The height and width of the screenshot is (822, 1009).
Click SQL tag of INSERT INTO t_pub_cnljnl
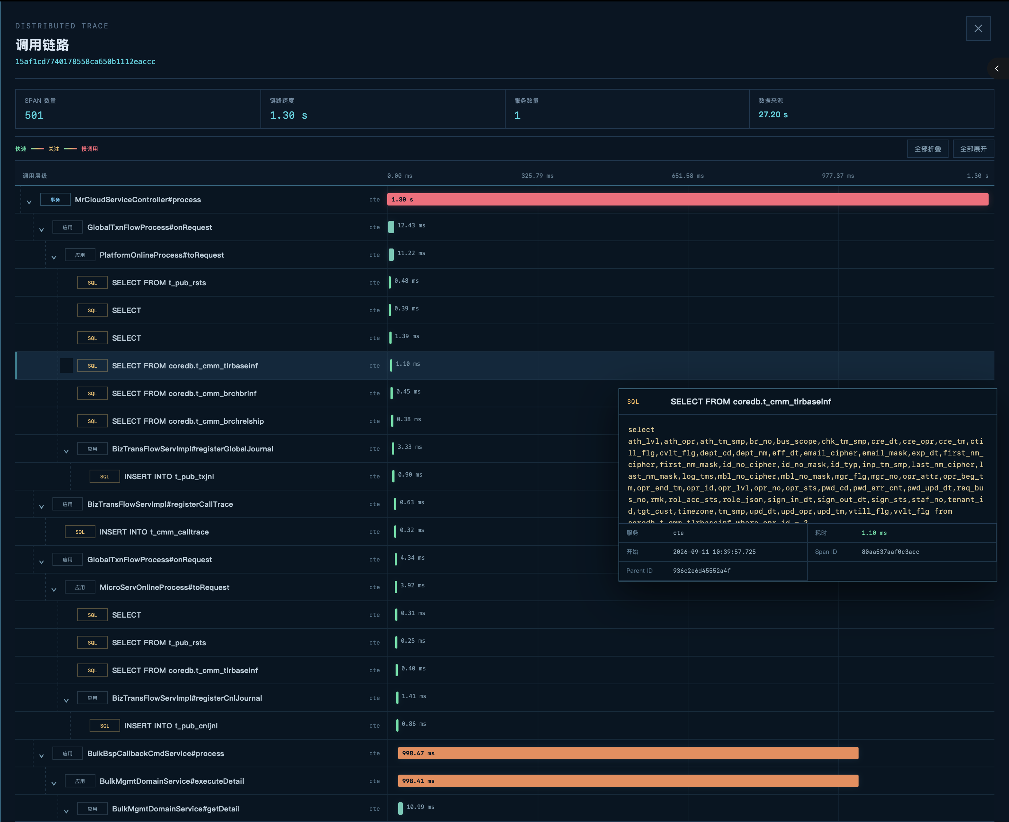(105, 726)
